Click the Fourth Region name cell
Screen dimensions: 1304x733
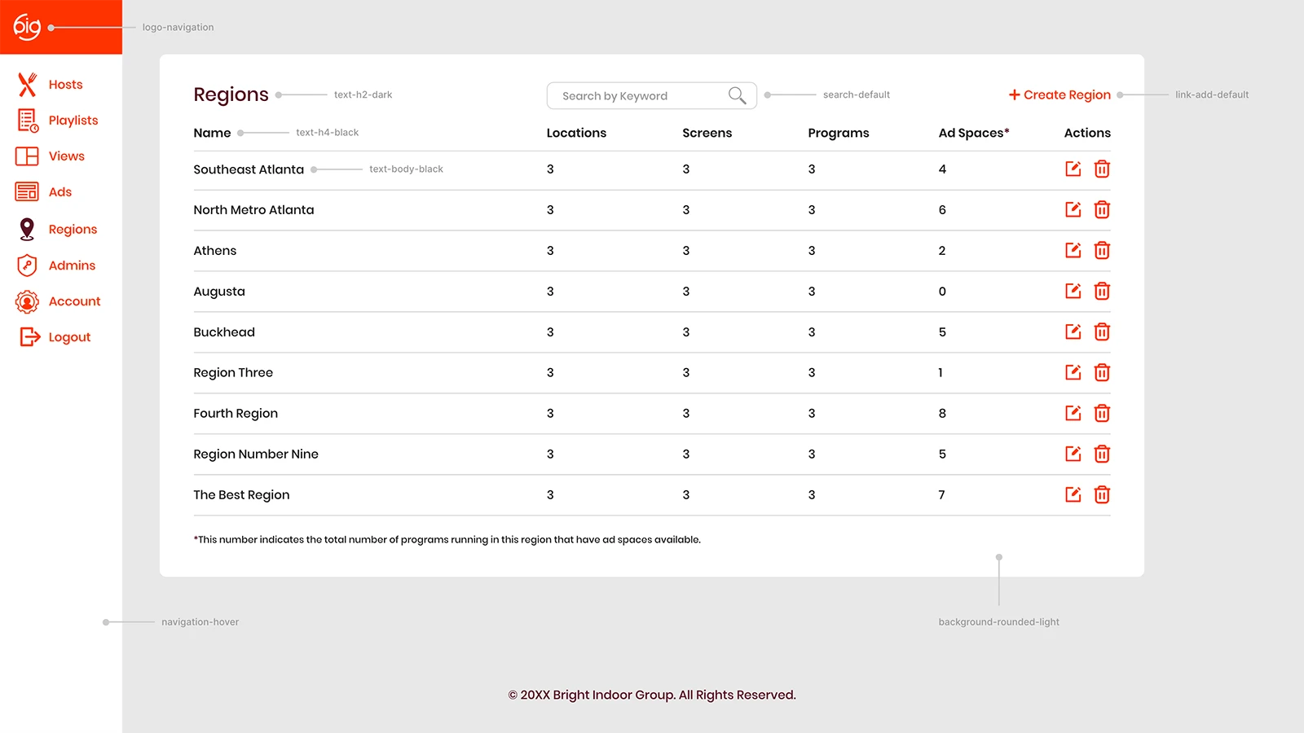tap(236, 414)
